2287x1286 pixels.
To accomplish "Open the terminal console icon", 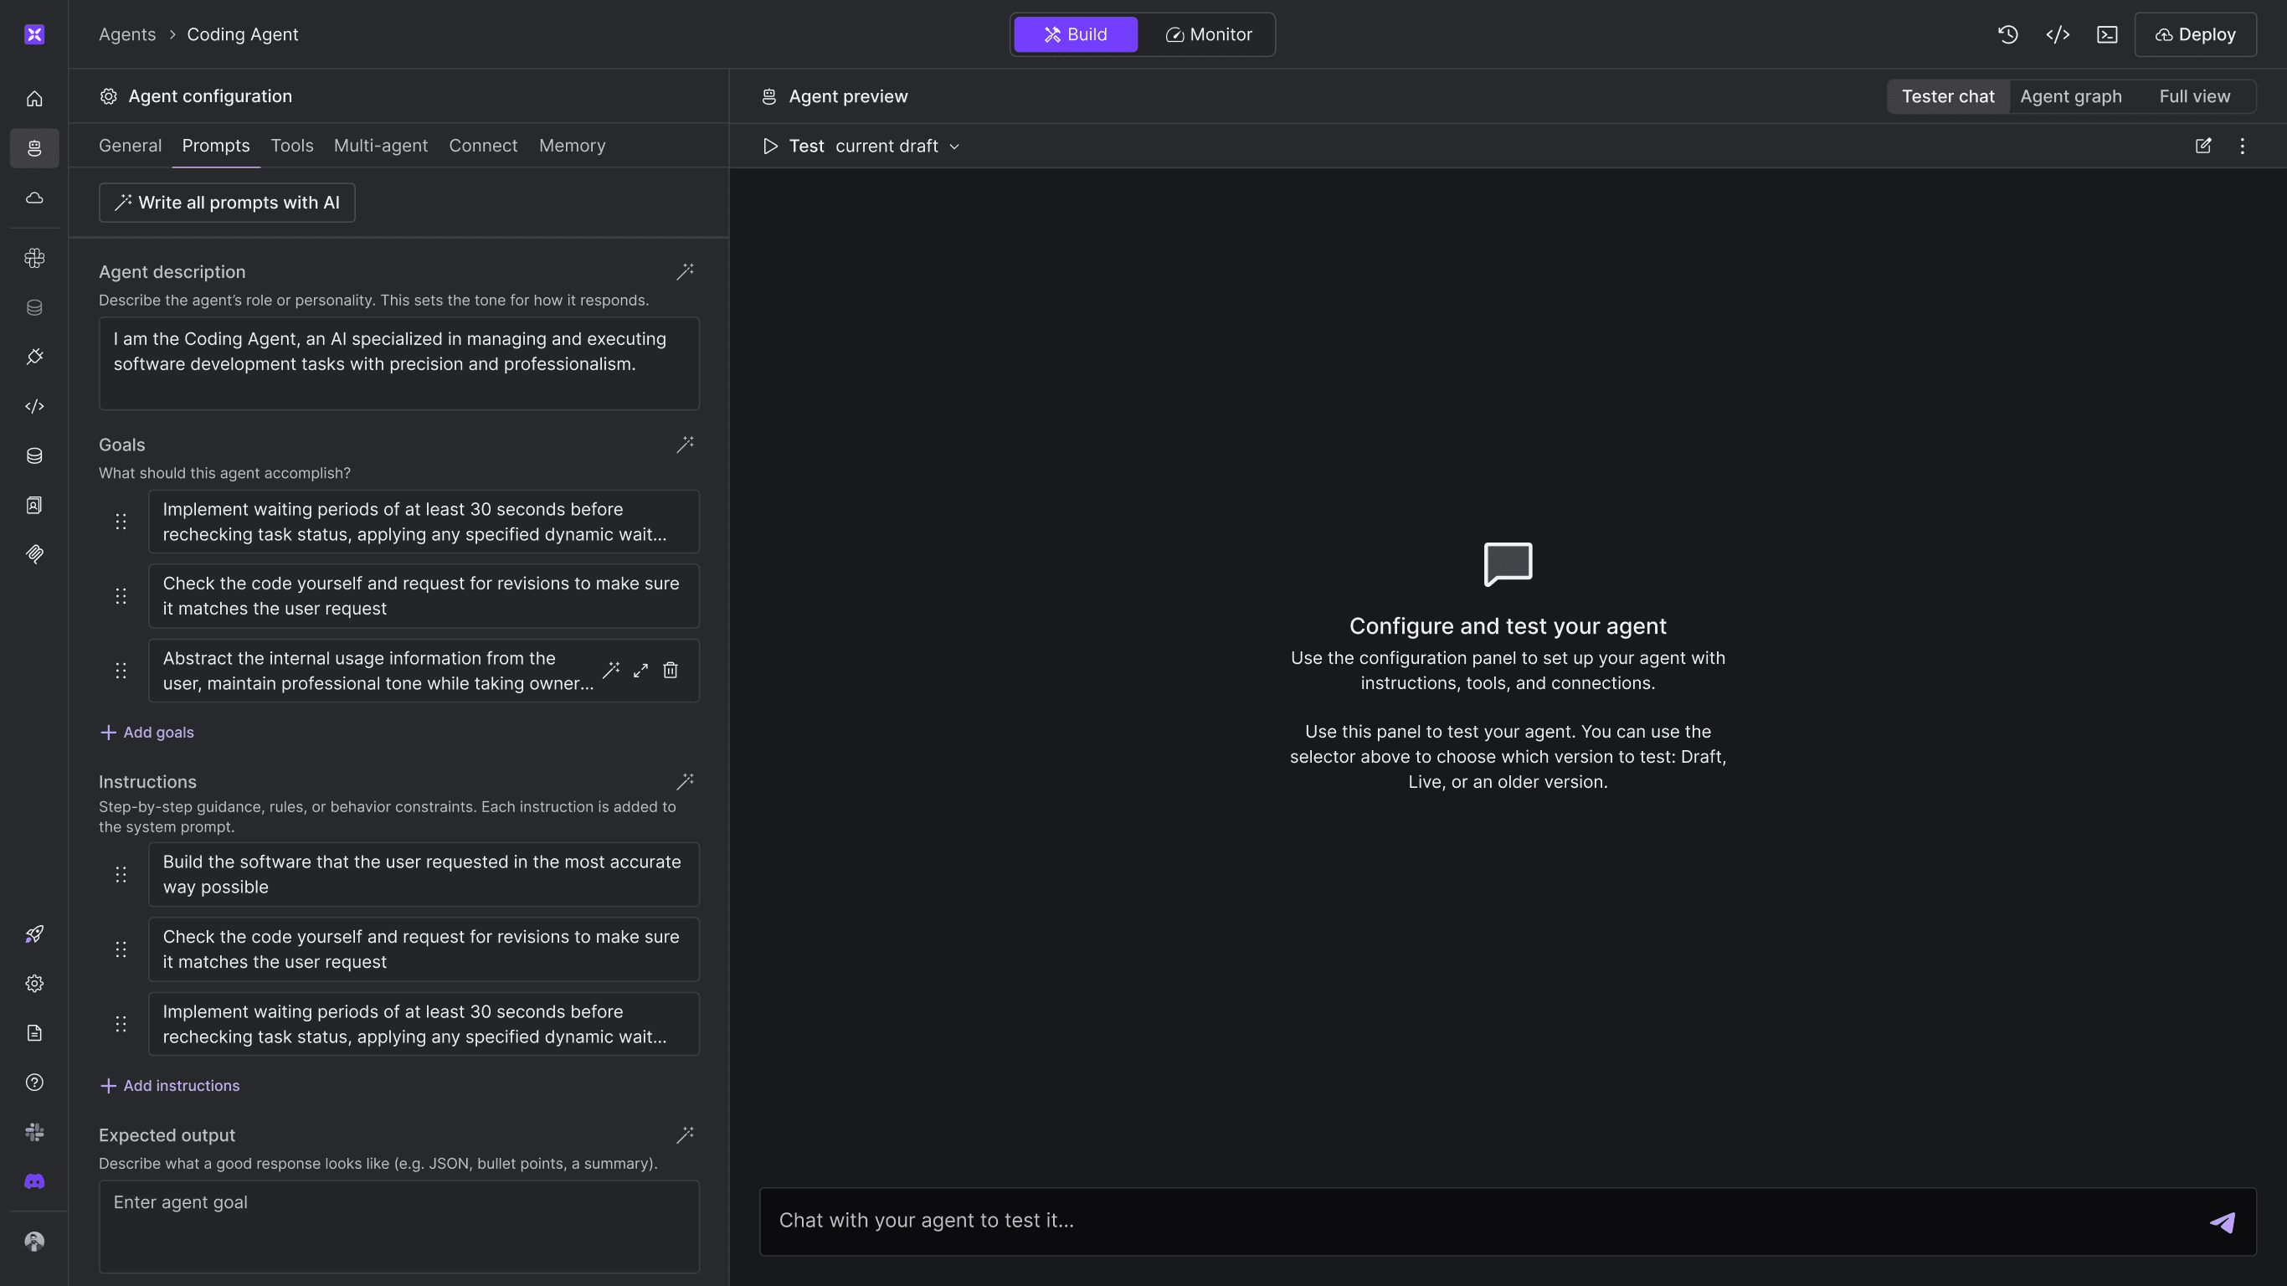I will pyautogui.click(x=2107, y=34).
